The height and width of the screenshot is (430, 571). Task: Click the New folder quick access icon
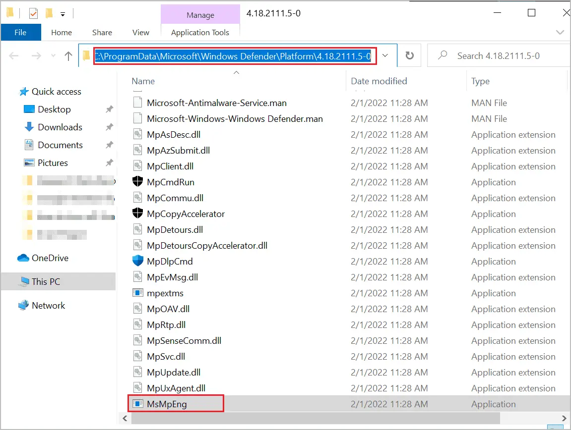pos(49,13)
